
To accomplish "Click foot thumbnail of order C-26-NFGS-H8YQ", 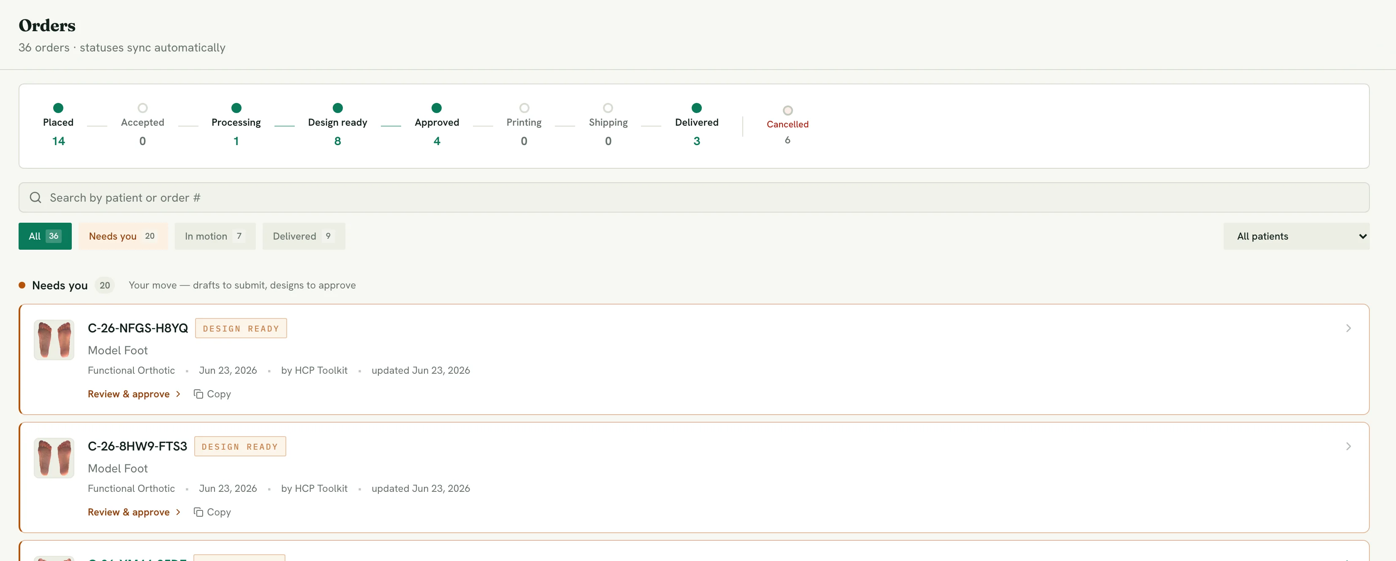I will point(54,340).
